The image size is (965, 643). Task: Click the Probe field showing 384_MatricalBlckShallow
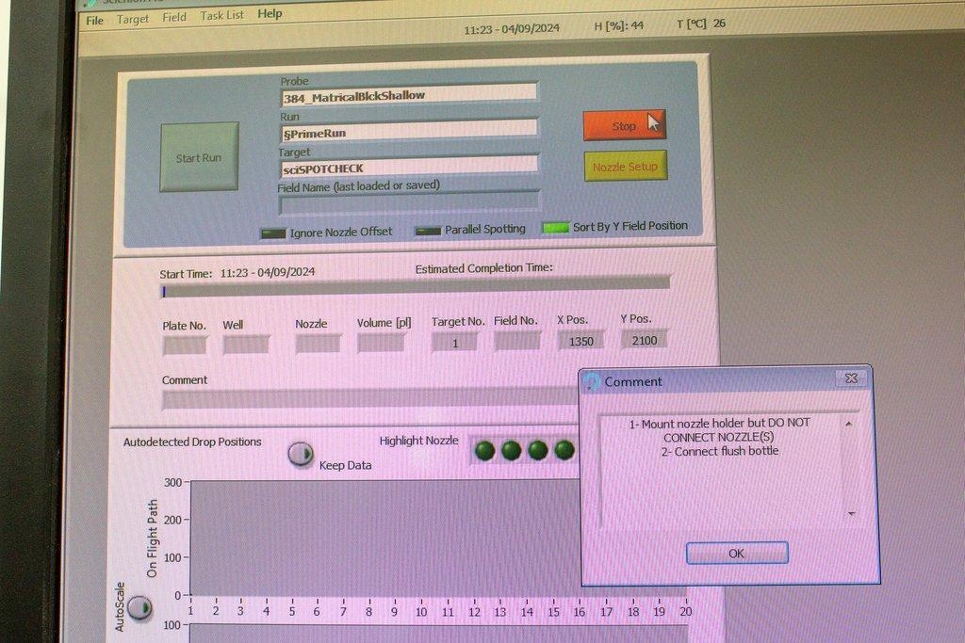(x=409, y=94)
